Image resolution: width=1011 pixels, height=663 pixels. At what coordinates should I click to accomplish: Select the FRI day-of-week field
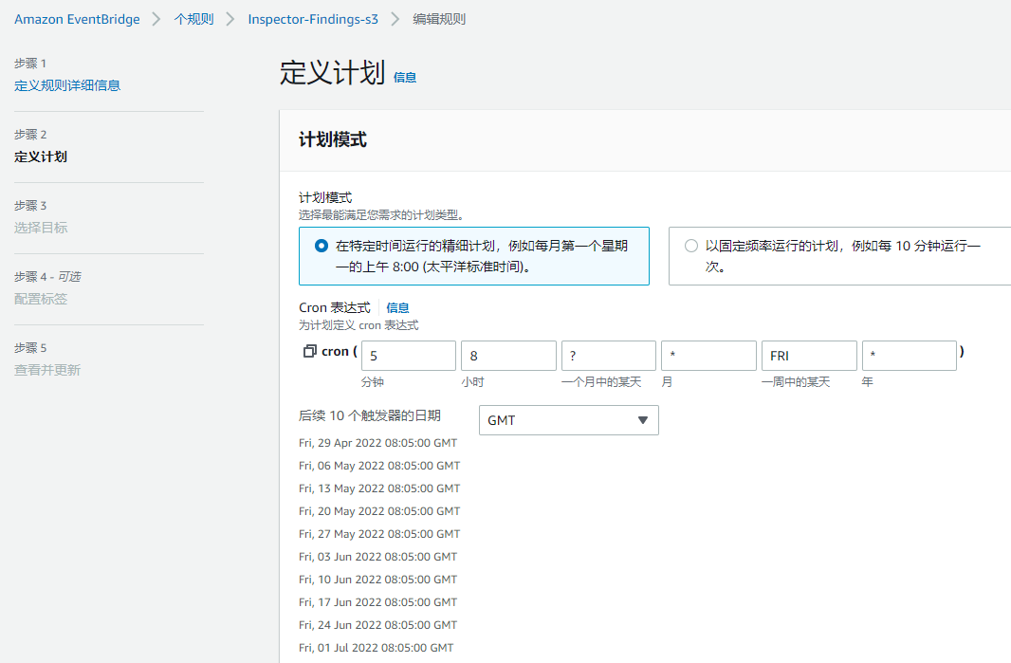(x=808, y=355)
